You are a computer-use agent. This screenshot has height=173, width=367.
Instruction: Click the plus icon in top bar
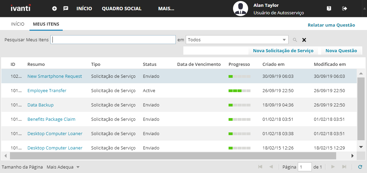pos(54,9)
